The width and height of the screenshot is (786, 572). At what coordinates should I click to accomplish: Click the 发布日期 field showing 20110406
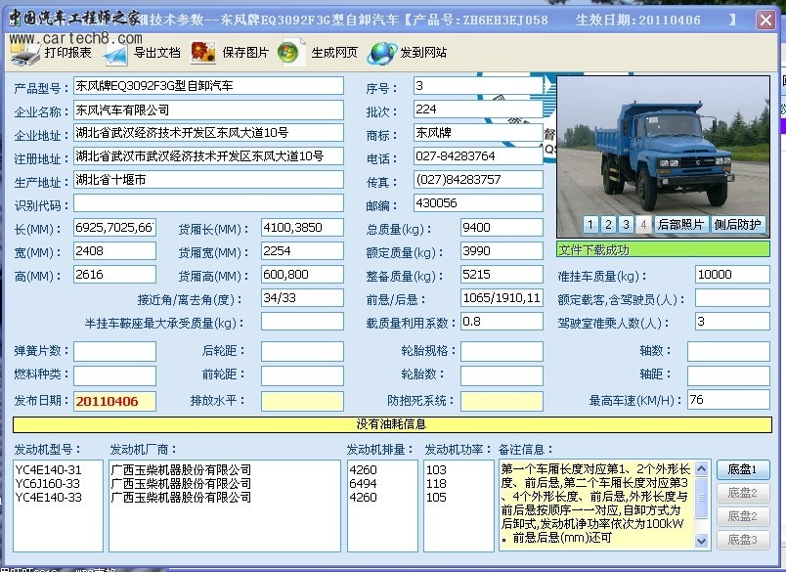tap(114, 401)
